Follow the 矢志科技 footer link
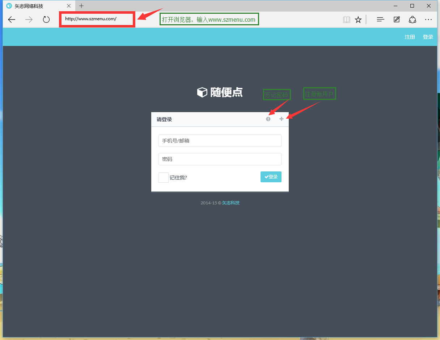 pyautogui.click(x=231, y=203)
